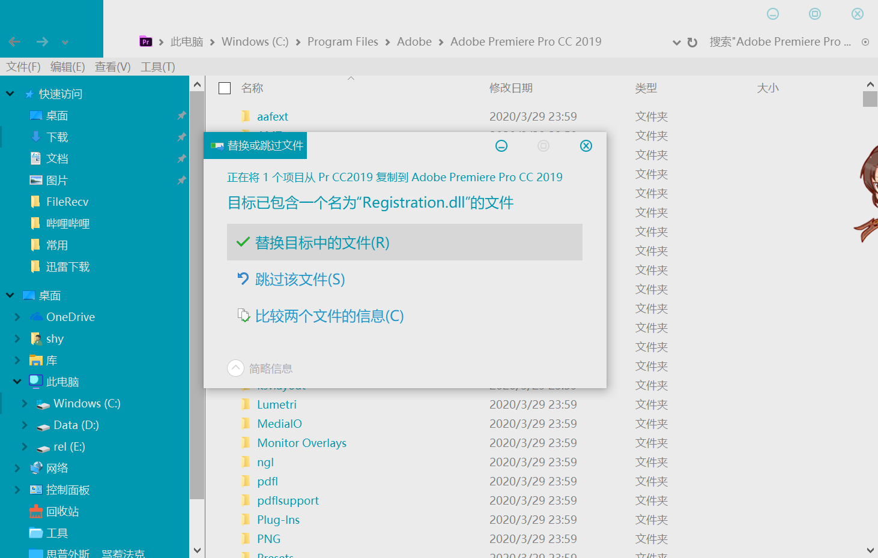Open the File (文件) menu

click(x=23, y=67)
